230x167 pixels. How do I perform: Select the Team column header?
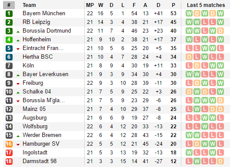[x=29, y=5]
